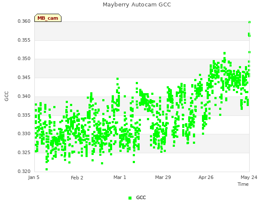The width and height of the screenshot is (275, 206).
Task: Click the 0.335 y-axis value
Action: 24,115
